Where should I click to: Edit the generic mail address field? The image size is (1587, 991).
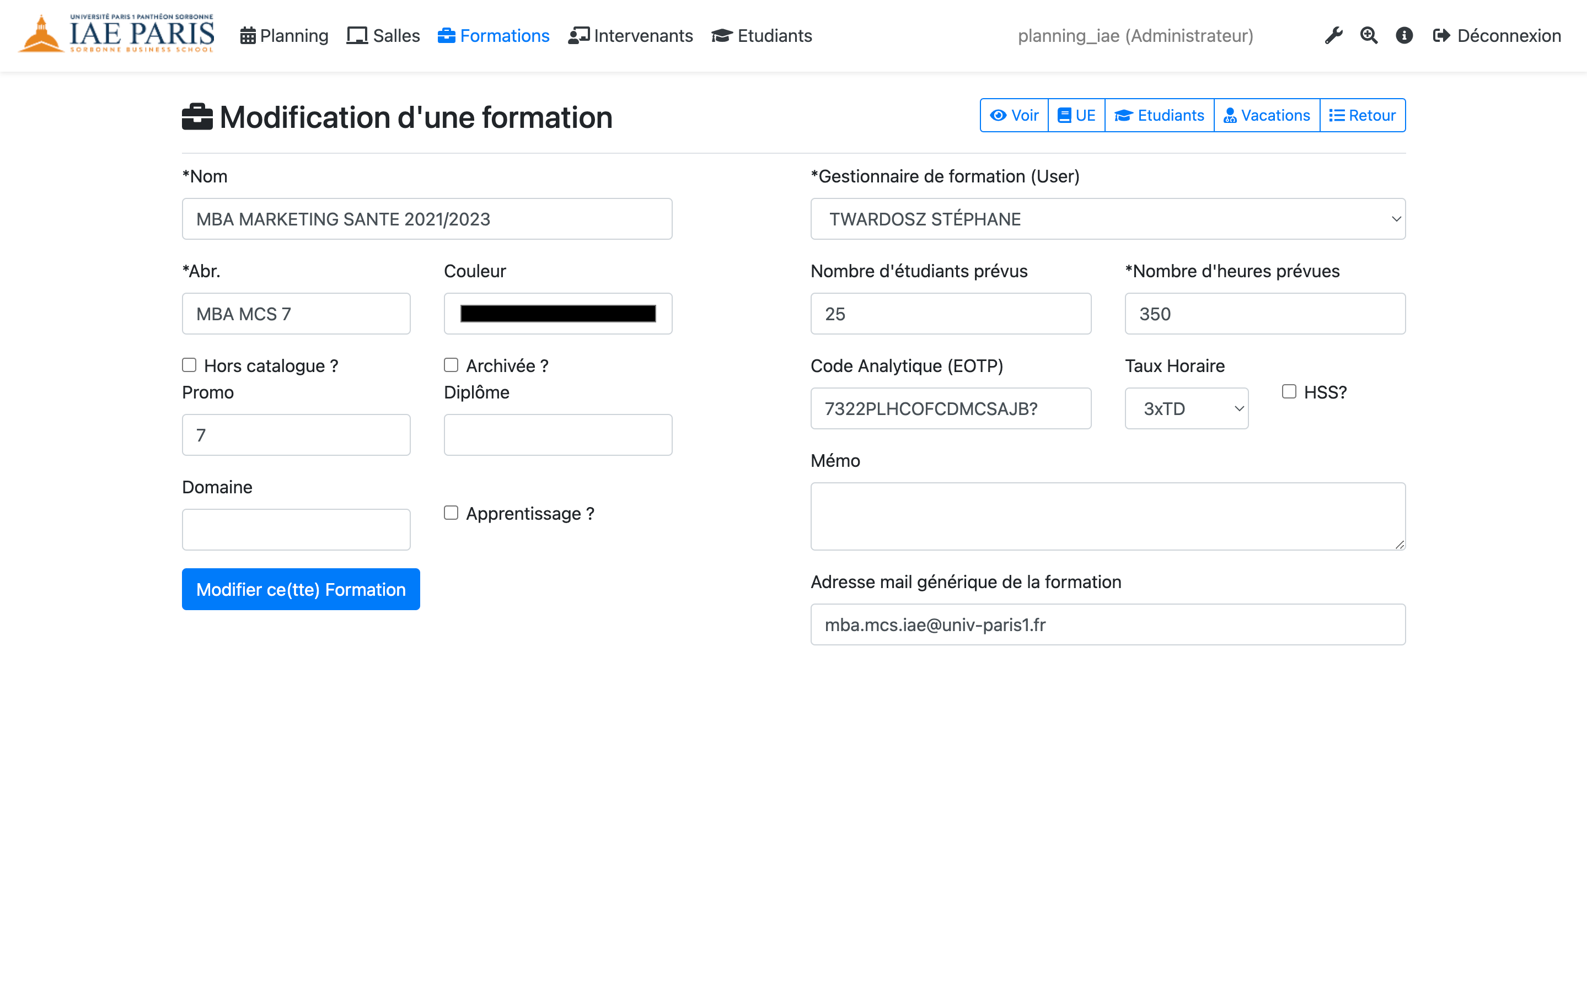tap(1108, 624)
